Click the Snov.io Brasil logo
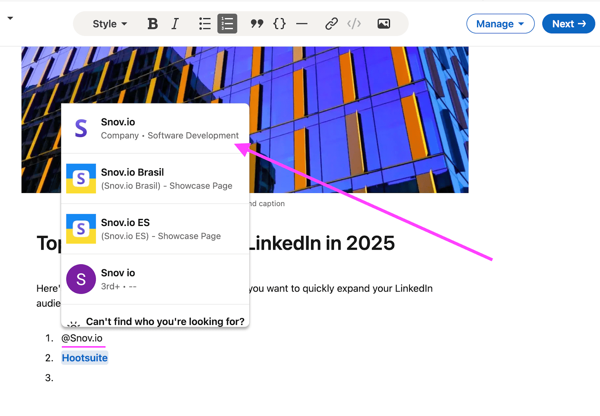Viewport: 600px width, 416px height. point(81,178)
